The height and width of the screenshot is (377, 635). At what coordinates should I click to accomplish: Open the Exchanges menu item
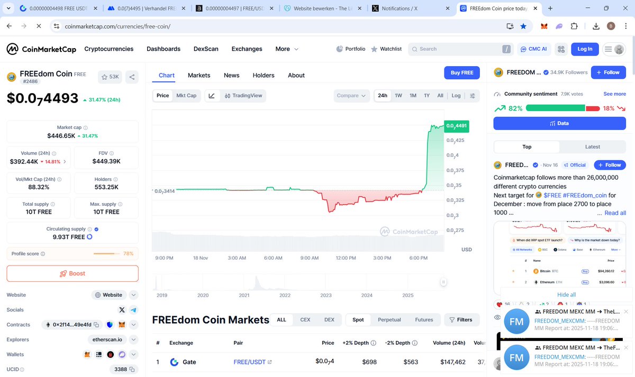point(247,49)
